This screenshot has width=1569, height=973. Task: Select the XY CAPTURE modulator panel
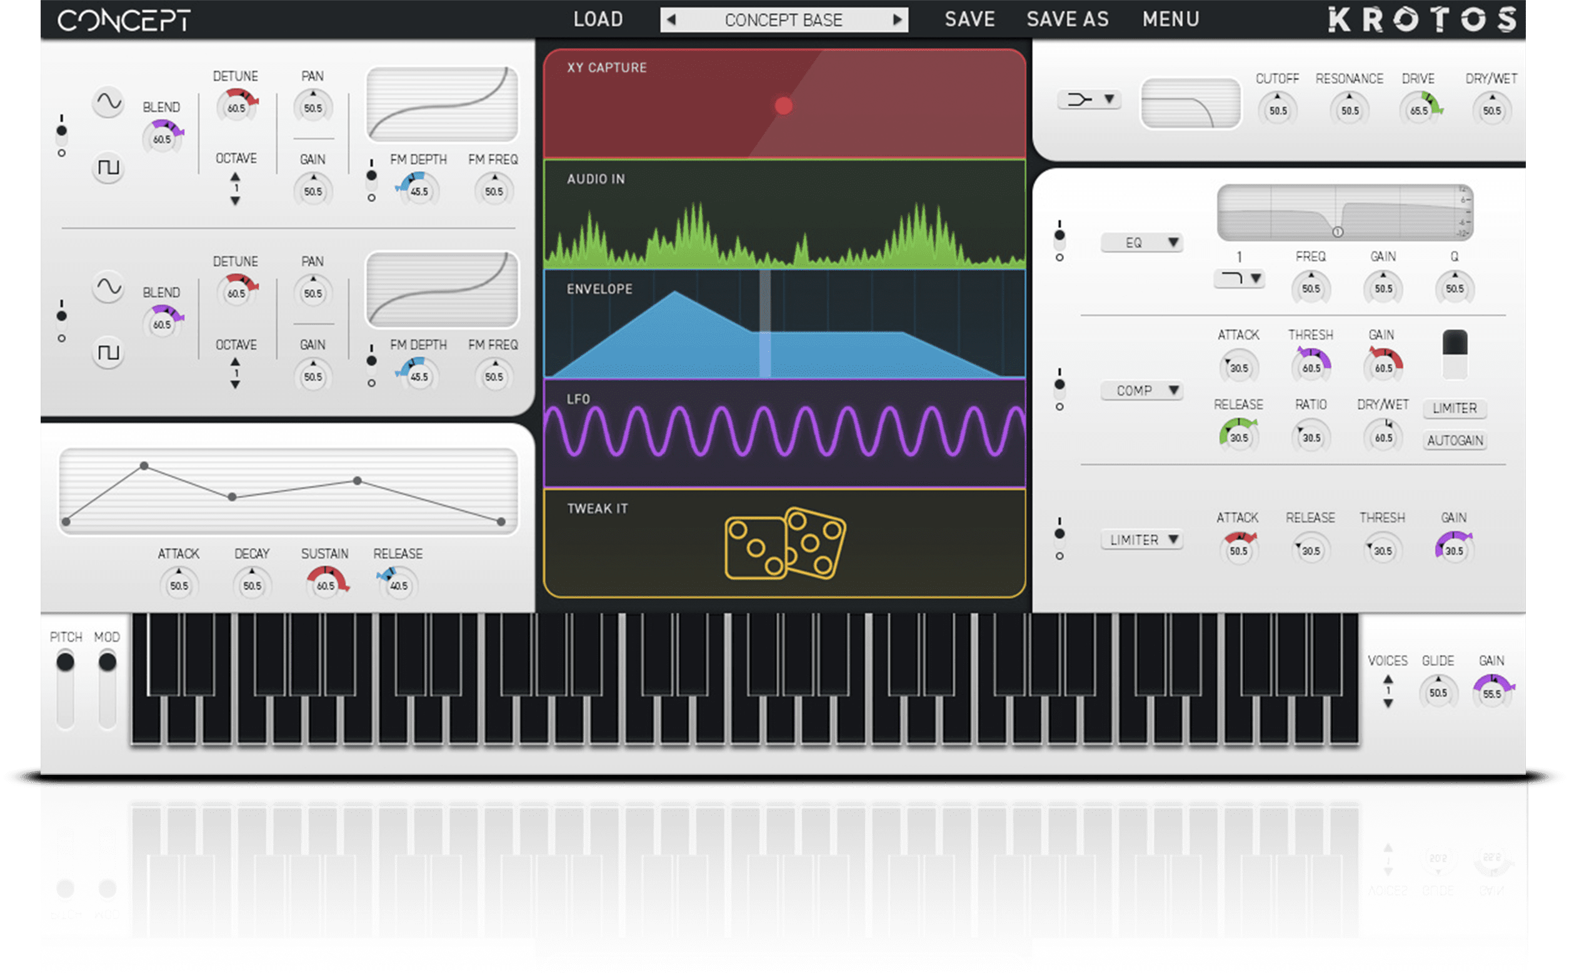pyautogui.click(x=784, y=104)
